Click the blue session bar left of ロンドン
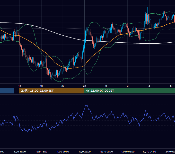175x154 pixels. click(7, 91)
